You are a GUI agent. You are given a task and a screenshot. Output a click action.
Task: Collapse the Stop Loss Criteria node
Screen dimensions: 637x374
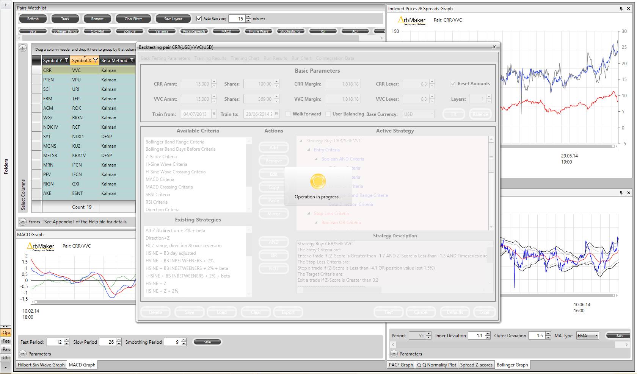tap(309, 213)
